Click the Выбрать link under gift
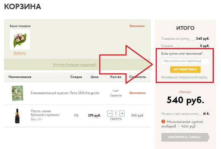 click(x=20, y=53)
